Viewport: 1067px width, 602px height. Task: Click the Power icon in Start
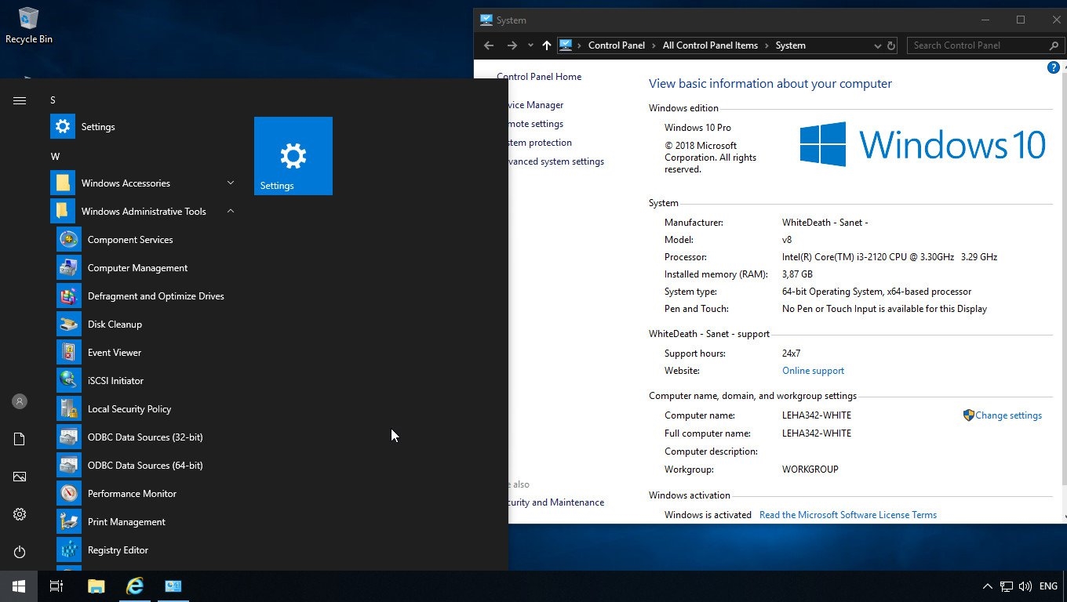click(x=20, y=552)
